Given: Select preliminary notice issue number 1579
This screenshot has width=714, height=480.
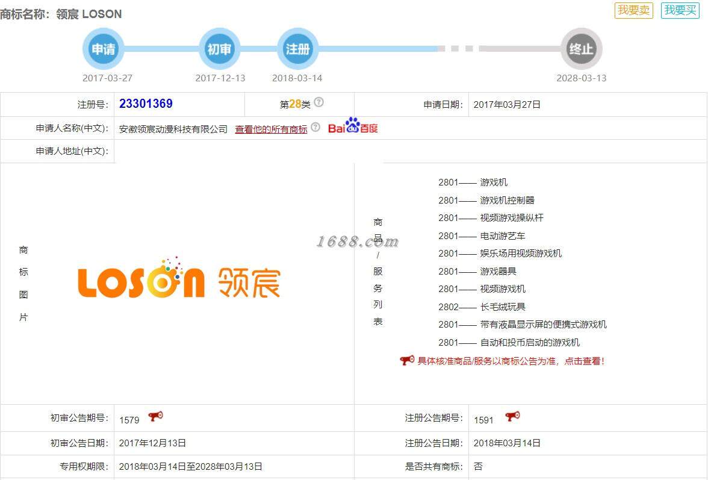Looking at the screenshot, I should click(129, 420).
